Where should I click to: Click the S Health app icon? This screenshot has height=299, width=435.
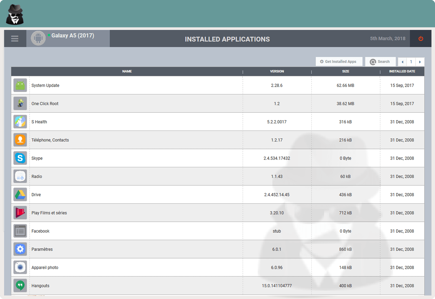[x=20, y=122]
